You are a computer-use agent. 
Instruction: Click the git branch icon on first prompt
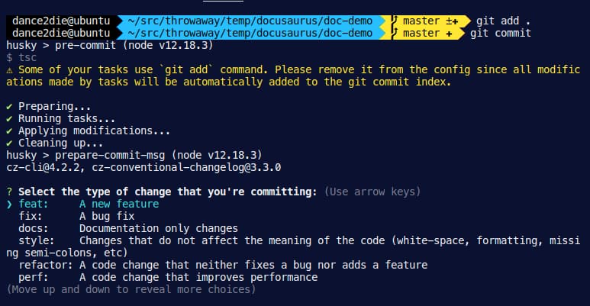(395, 21)
